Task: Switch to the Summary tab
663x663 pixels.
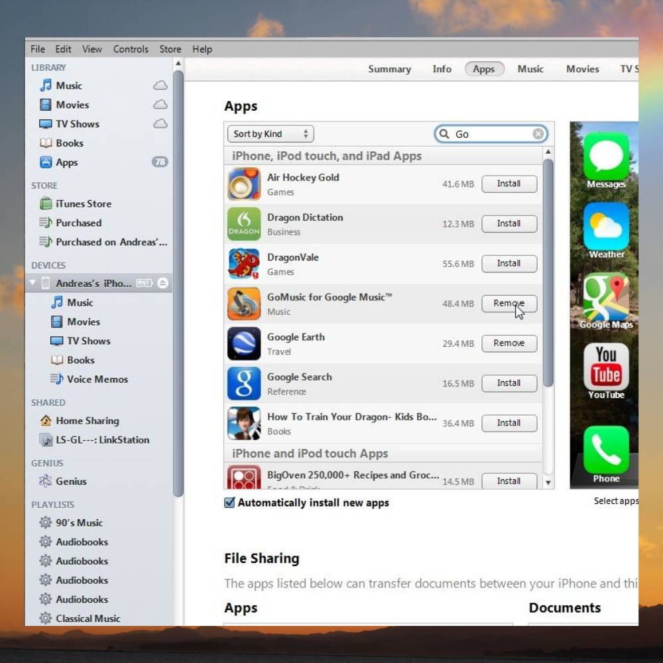Action: 389,69
